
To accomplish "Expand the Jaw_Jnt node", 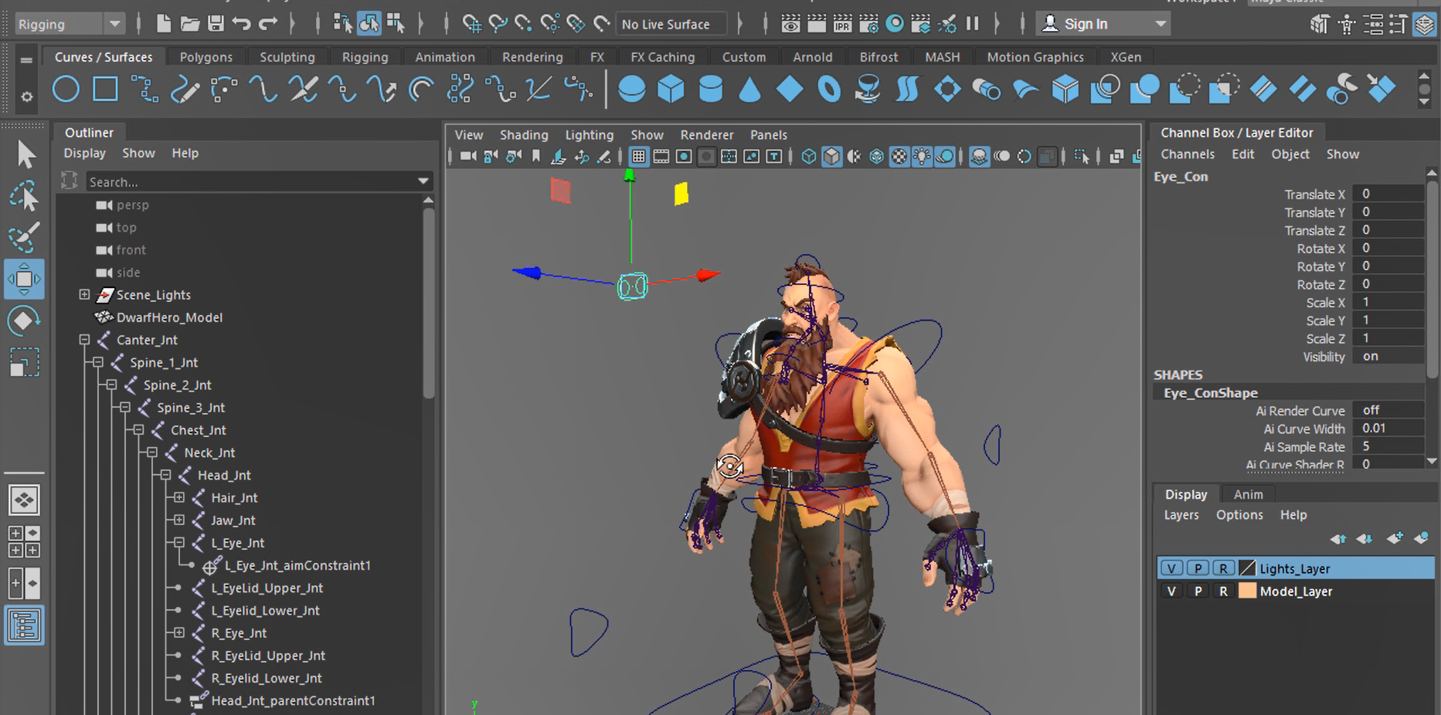I will pos(178,520).
